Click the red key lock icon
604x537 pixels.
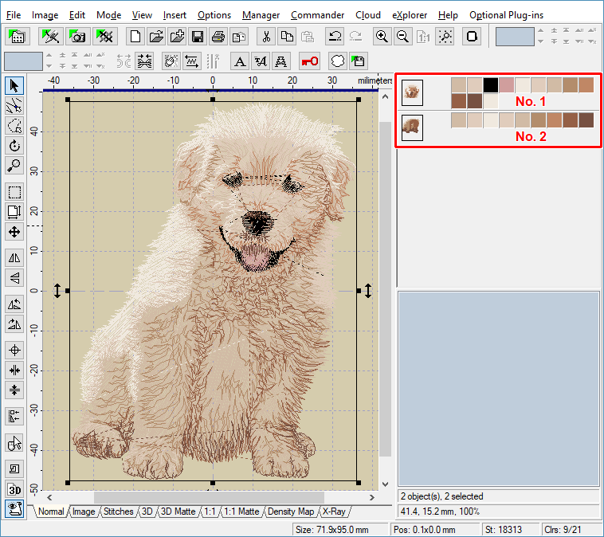[x=308, y=61]
